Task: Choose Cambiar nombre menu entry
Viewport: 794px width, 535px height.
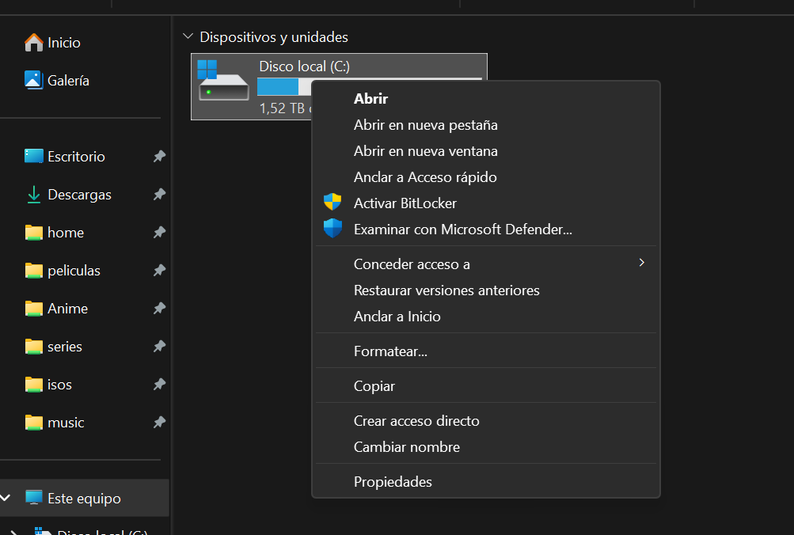Action: pyautogui.click(x=486, y=447)
